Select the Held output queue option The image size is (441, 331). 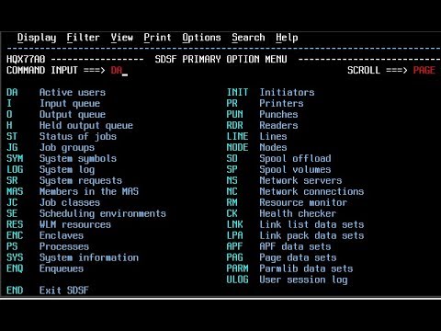point(70,126)
